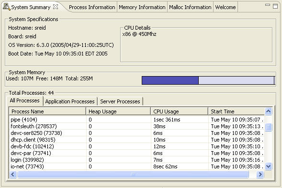
Task: Sort by CPU Usage column header
Action: pos(180,111)
